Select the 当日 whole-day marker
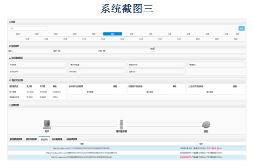The height and width of the screenshot is (168, 253). click(238, 34)
